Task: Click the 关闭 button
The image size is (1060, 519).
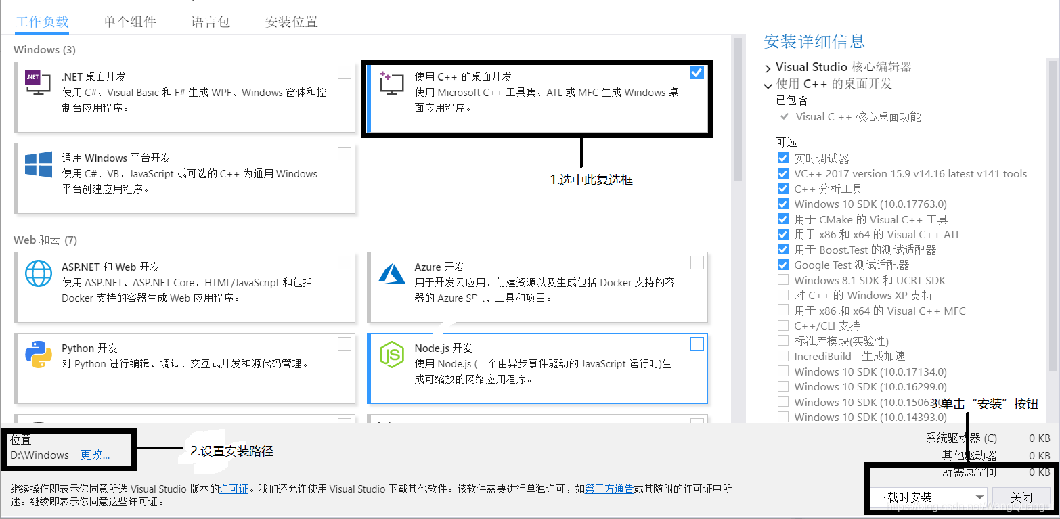Action: point(1021,497)
